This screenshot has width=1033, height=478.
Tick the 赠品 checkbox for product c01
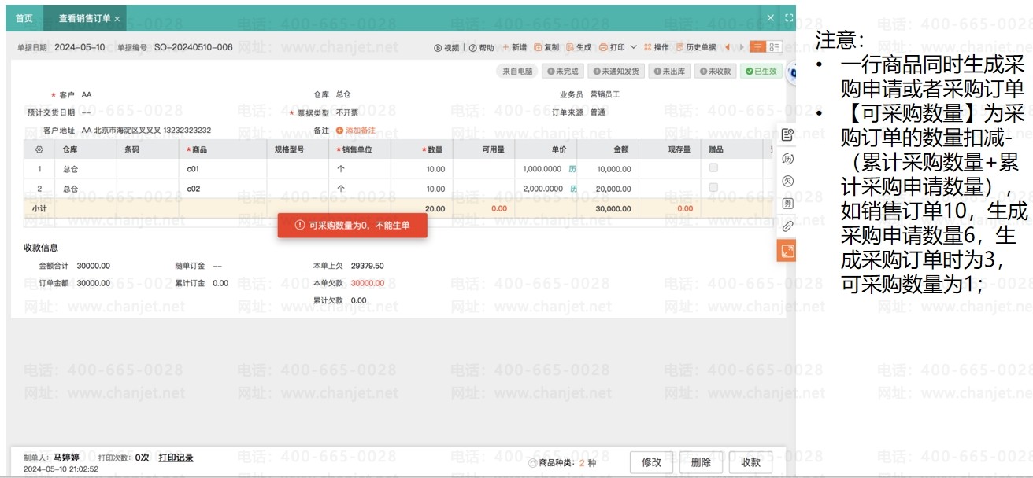(713, 168)
